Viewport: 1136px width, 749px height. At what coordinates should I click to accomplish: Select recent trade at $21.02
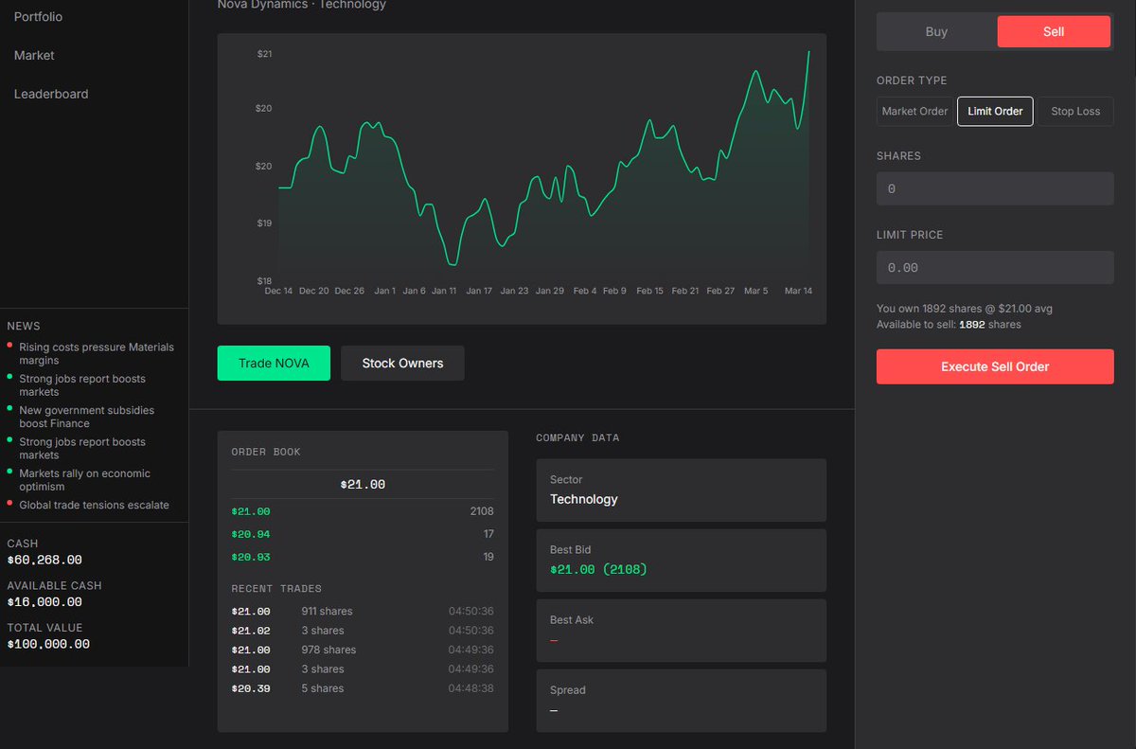[x=363, y=631]
